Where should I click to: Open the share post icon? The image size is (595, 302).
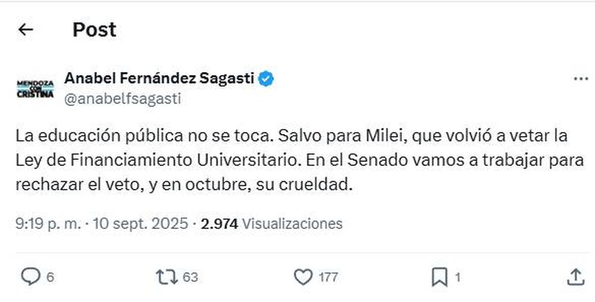point(575,277)
